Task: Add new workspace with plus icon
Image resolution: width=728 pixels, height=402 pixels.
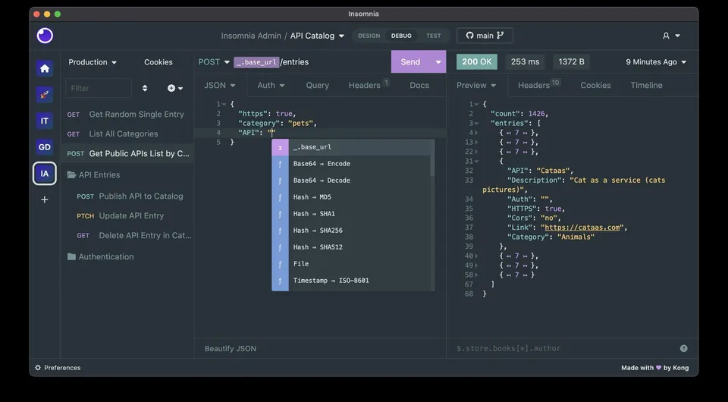Action: 45,199
